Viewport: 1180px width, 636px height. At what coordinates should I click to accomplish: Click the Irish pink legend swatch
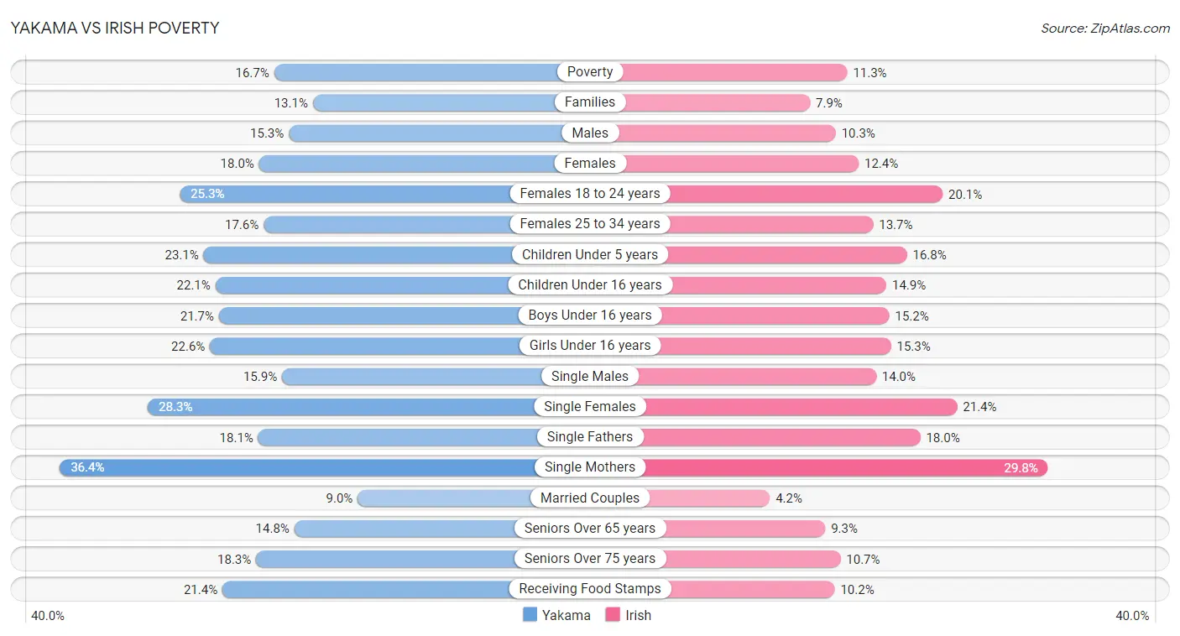click(613, 615)
